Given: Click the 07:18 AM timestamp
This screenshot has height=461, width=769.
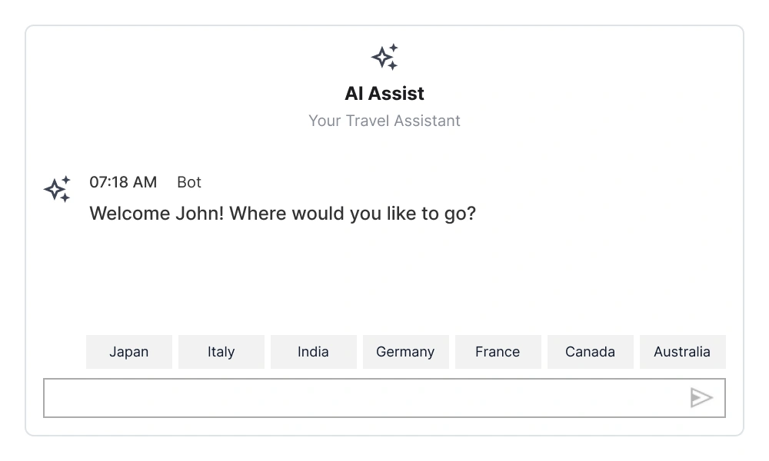Looking at the screenshot, I should 123,182.
